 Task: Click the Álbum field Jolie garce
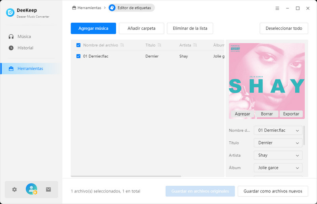point(278,168)
